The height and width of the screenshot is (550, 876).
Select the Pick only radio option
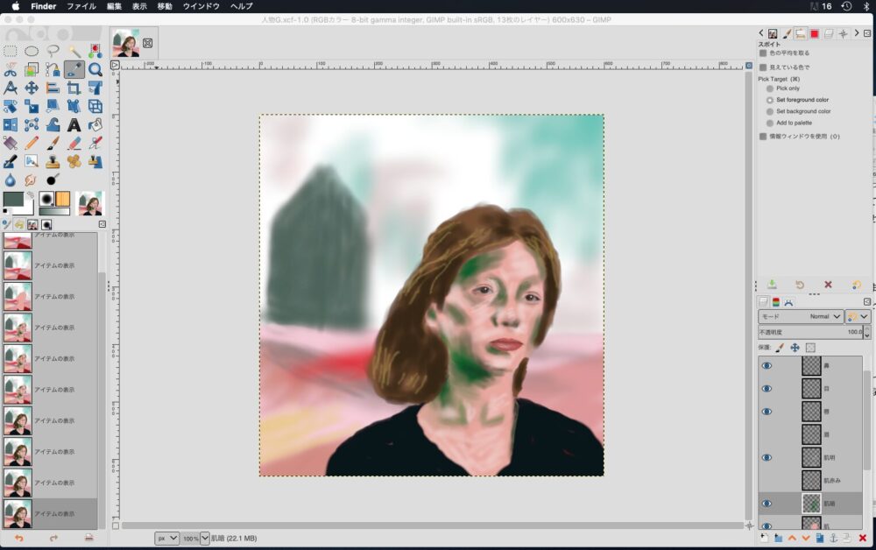click(770, 88)
